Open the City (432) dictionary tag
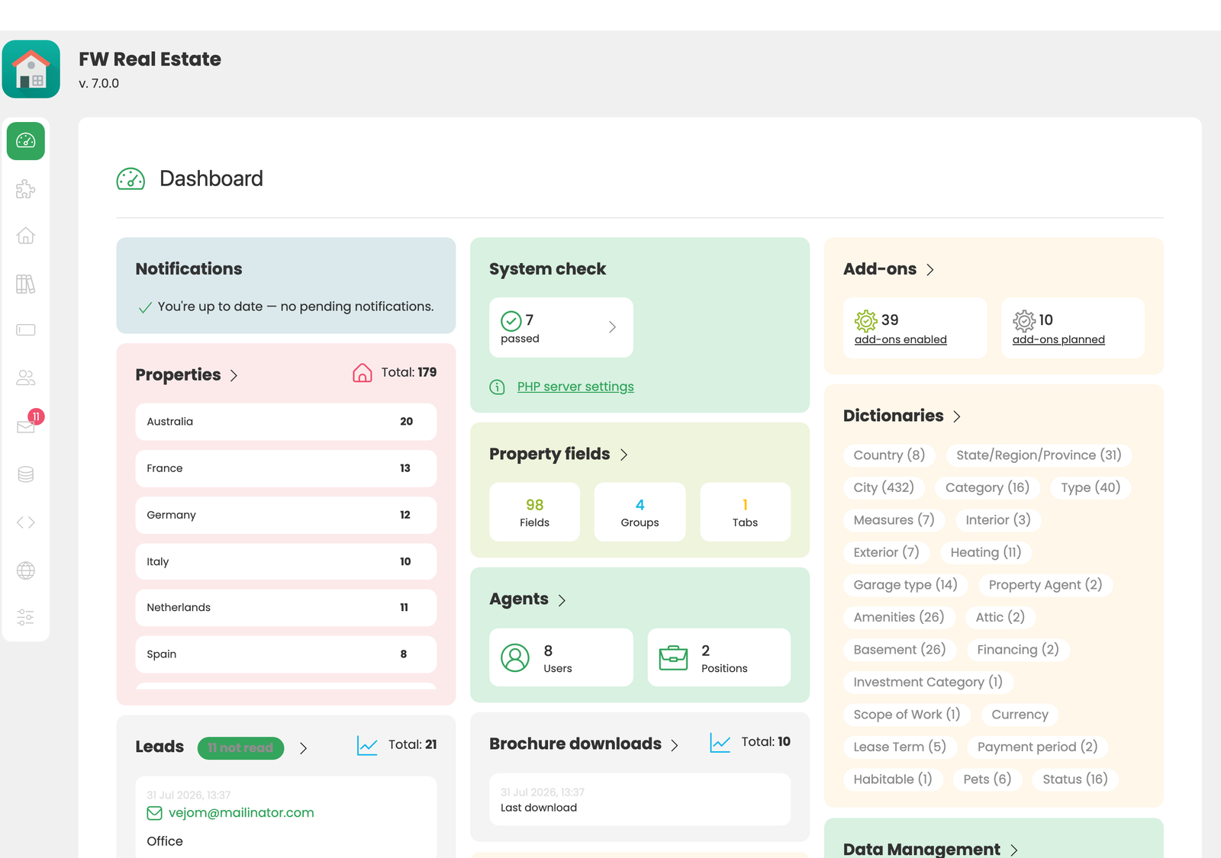The height and width of the screenshot is (858, 1221). (884, 488)
